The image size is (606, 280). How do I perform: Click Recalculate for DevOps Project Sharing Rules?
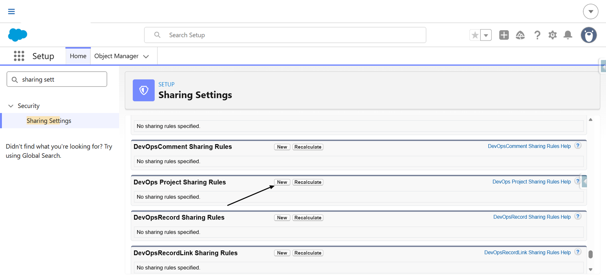(308, 182)
